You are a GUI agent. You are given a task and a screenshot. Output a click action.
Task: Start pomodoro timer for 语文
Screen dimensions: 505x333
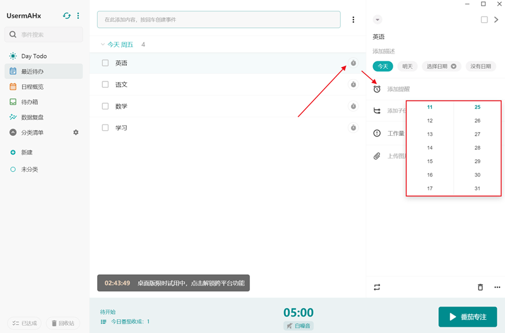tap(353, 85)
